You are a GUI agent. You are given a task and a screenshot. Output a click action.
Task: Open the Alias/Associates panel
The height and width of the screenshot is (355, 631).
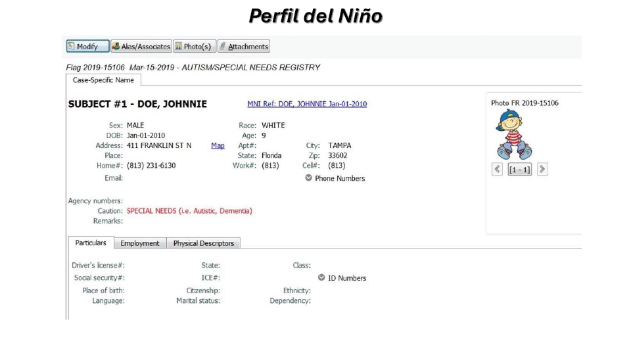coord(141,46)
